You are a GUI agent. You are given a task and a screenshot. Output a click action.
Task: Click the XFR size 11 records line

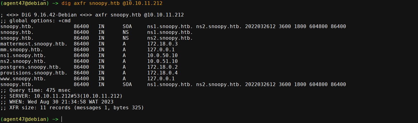72,108
